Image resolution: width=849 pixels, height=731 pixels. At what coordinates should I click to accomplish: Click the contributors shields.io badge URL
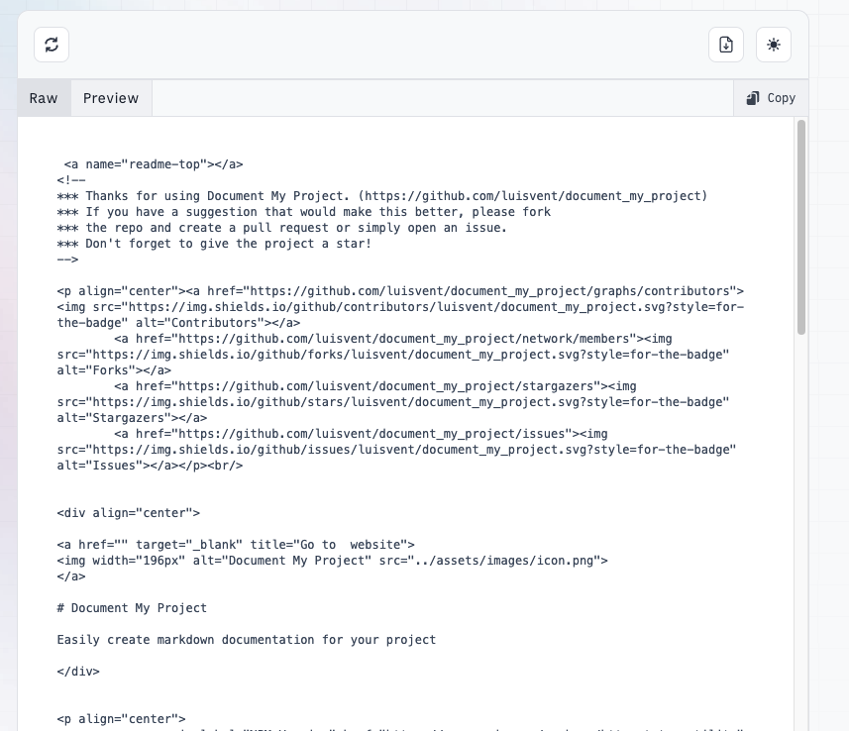[396, 307]
